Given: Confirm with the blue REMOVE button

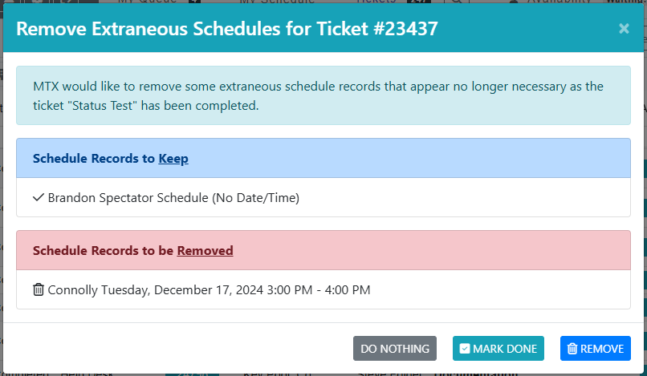Looking at the screenshot, I should [x=596, y=349].
